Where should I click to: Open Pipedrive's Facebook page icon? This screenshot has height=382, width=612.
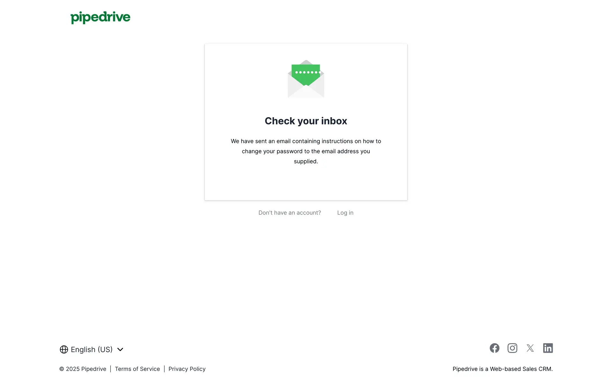[494, 348]
